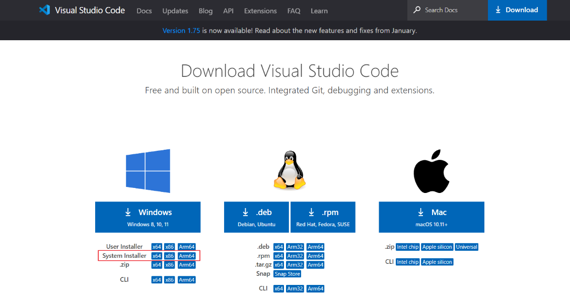Screen dimensions: 570x297
Task: Download Mac CLI for Apple silicon
Action: (437, 261)
